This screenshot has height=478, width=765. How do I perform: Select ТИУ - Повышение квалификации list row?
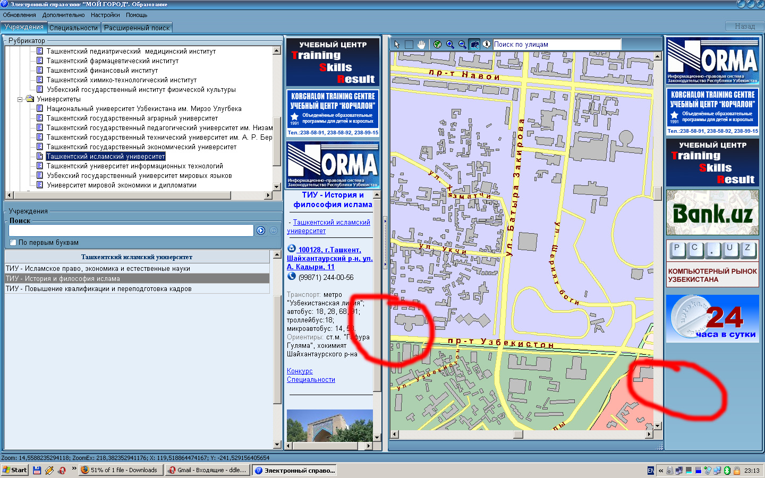click(137, 289)
